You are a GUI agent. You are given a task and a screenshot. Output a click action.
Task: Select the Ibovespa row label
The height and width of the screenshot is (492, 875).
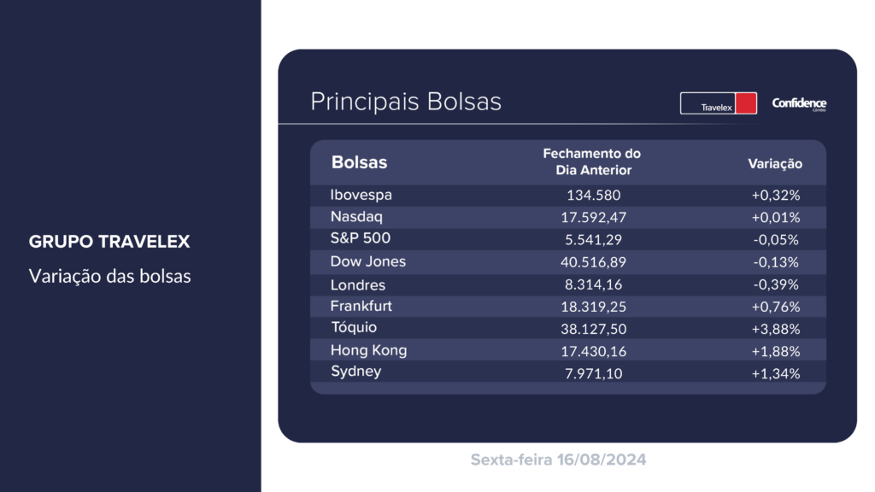click(361, 196)
